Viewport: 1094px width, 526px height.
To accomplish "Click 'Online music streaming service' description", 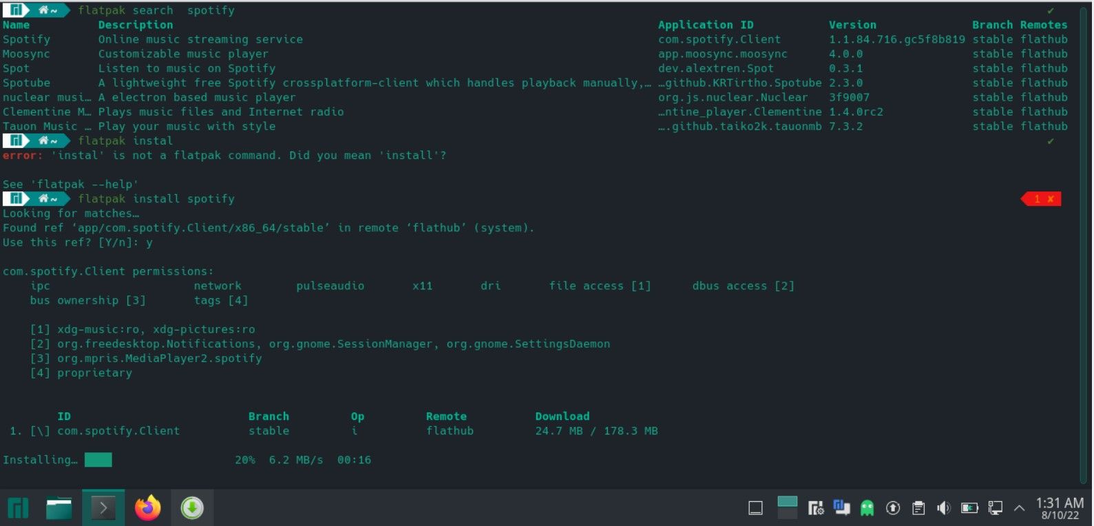I will click(200, 39).
